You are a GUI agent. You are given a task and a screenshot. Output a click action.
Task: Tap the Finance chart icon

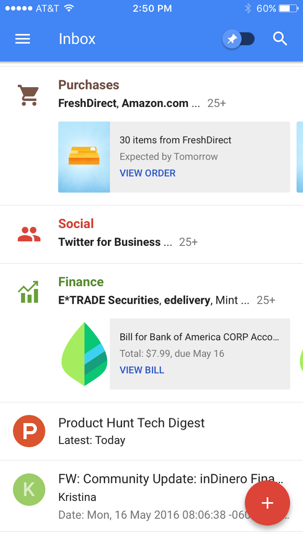[28, 292]
